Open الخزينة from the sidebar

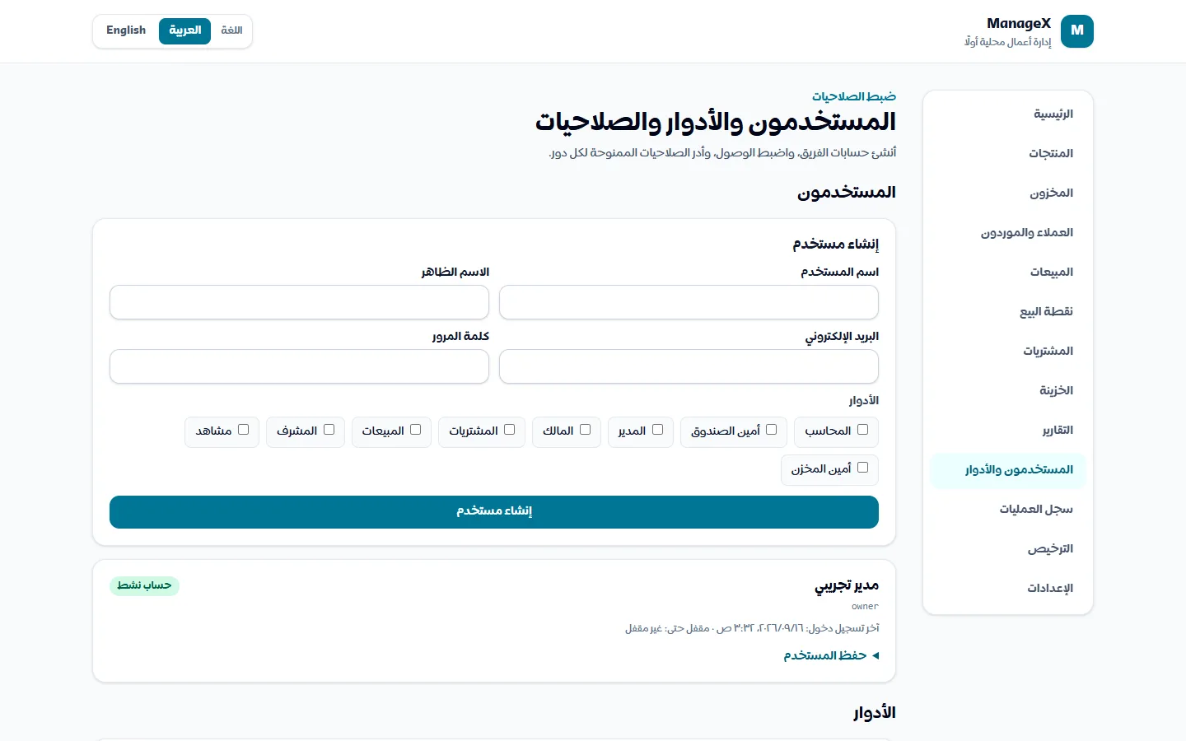tap(1008, 390)
